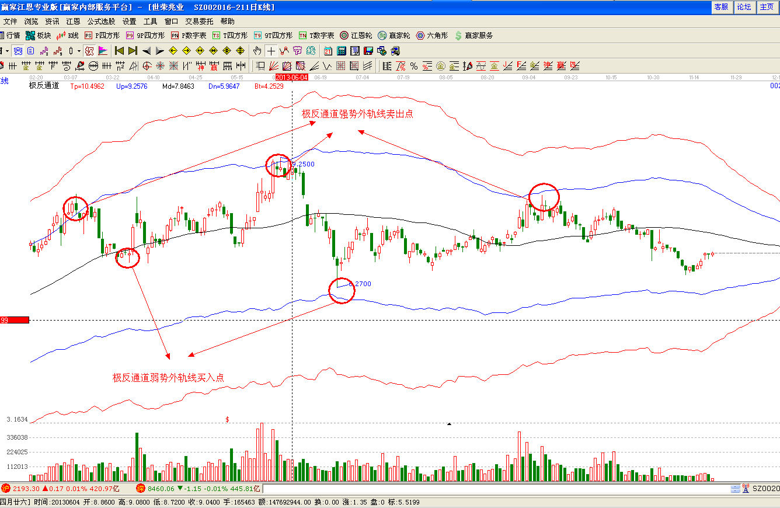This screenshot has width=780, height=508.
Task: Click the 论坛 forum button
Action: pos(744,7)
